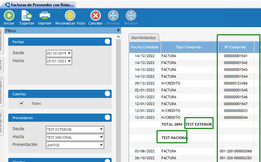
Task: Sort by Fecha Contable column header
Action: 145,47
